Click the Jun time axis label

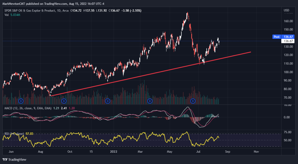[11, 152]
